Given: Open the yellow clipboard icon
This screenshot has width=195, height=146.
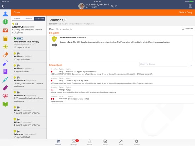Looking at the screenshot, I should (x=5, y=38).
